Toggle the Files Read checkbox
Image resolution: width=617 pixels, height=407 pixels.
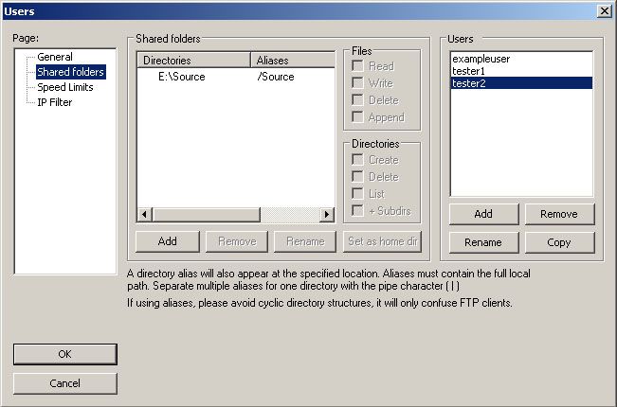(x=357, y=66)
